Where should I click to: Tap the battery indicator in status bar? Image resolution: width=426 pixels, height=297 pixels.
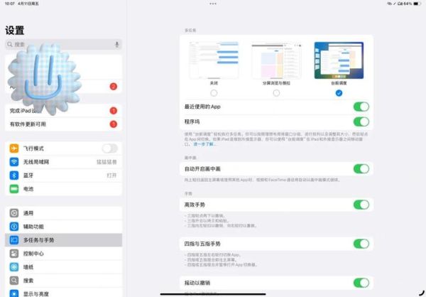(x=417, y=4)
